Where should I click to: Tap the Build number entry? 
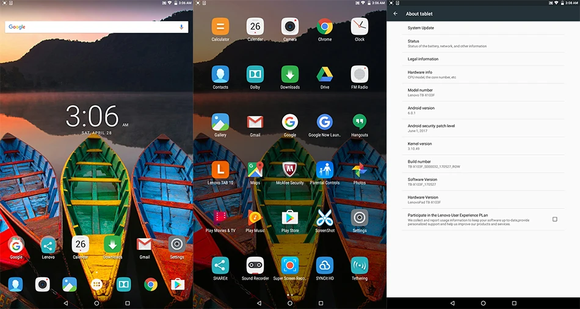click(483, 164)
